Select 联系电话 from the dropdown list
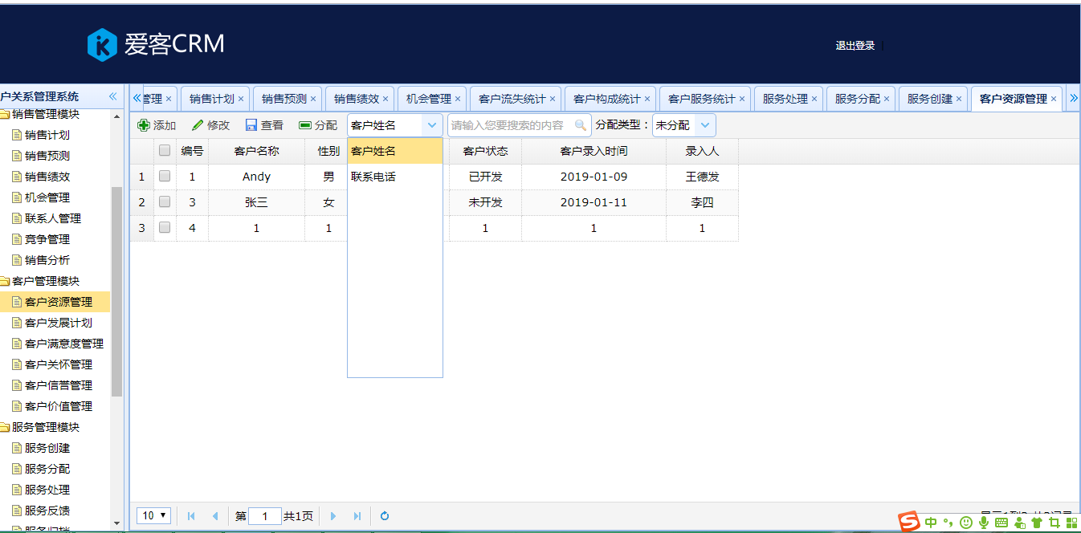Image resolution: width=1081 pixels, height=533 pixels. pyautogui.click(x=373, y=177)
